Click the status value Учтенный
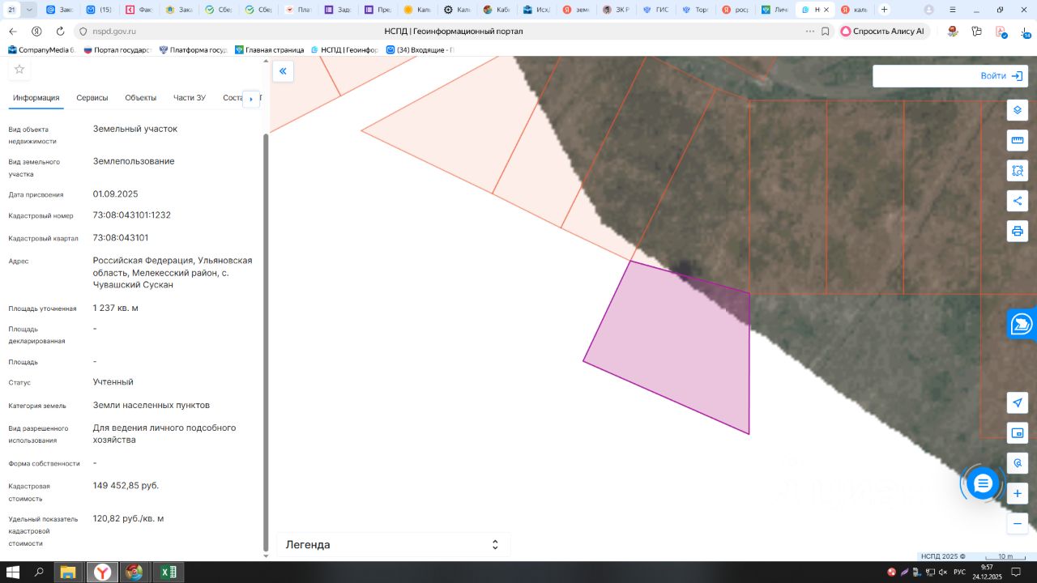The width and height of the screenshot is (1037, 583). pyautogui.click(x=113, y=382)
